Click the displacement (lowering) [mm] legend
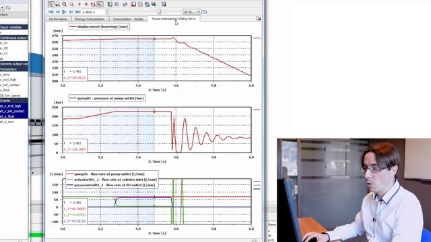The height and width of the screenshot is (242, 431). tap(99, 27)
